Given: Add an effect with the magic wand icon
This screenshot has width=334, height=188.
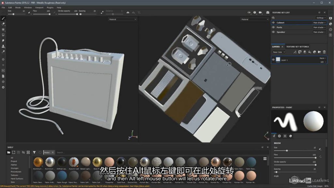Looking at the screenshot, I should coord(295,52).
